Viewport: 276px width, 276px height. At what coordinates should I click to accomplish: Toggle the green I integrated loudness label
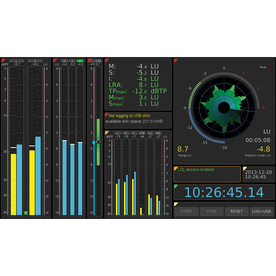coord(80,61)
